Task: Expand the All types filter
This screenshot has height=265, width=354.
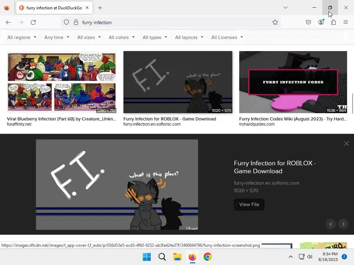Action: pos(155,37)
